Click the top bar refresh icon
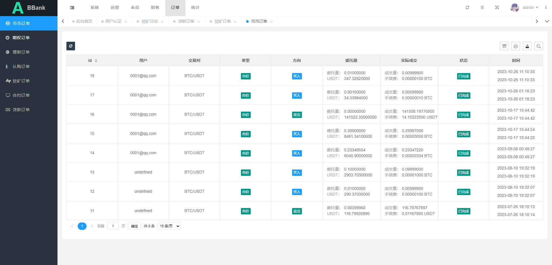Viewport: 552px width, 265px height. point(467,8)
